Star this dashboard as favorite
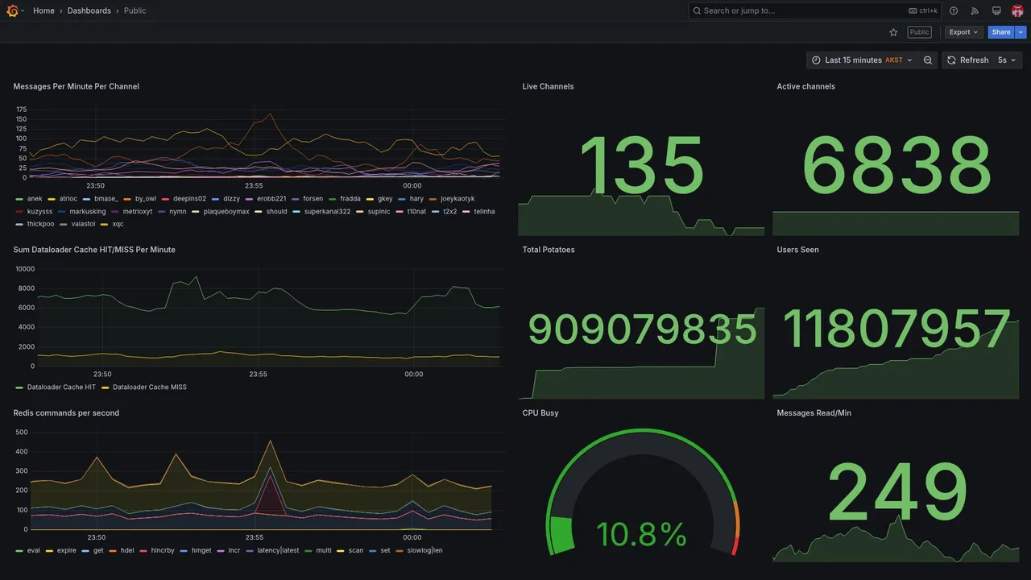1031x580 pixels. click(x=893, y=32)
